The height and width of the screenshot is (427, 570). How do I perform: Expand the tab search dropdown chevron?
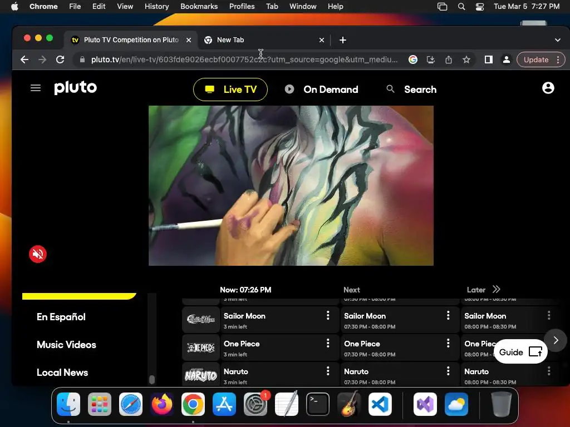(x=557, y=40)
